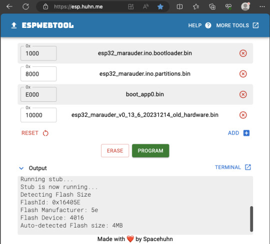Click 'Auto-detected Flash size: 4MB' log line
The image size is (270, 244).
coord(71,226)
